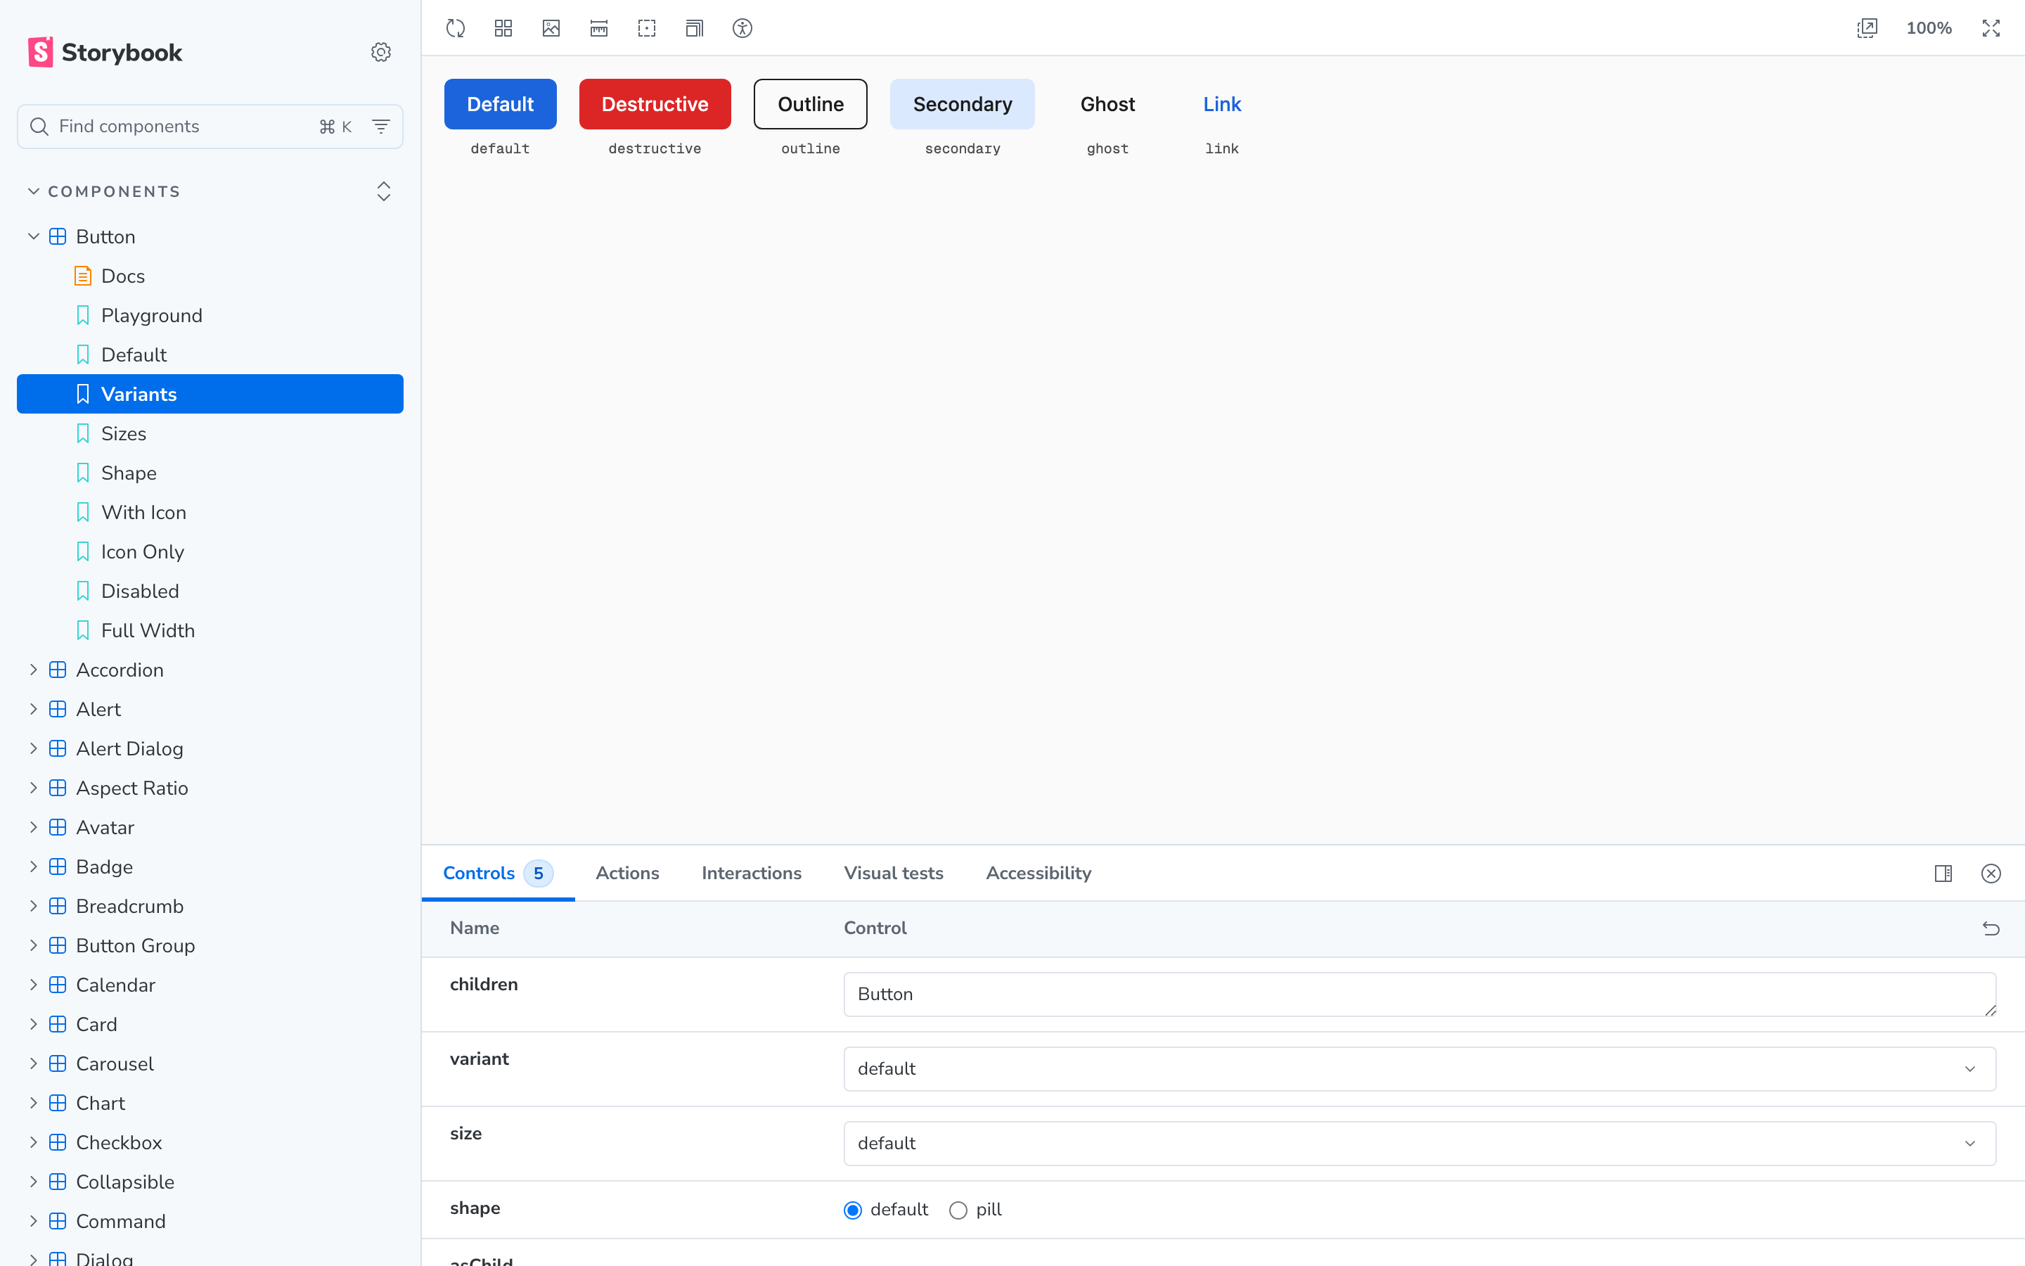Click the children text field containing Button
The width and height of the screenshot is (2025, 1266).
click(1419, 994)
